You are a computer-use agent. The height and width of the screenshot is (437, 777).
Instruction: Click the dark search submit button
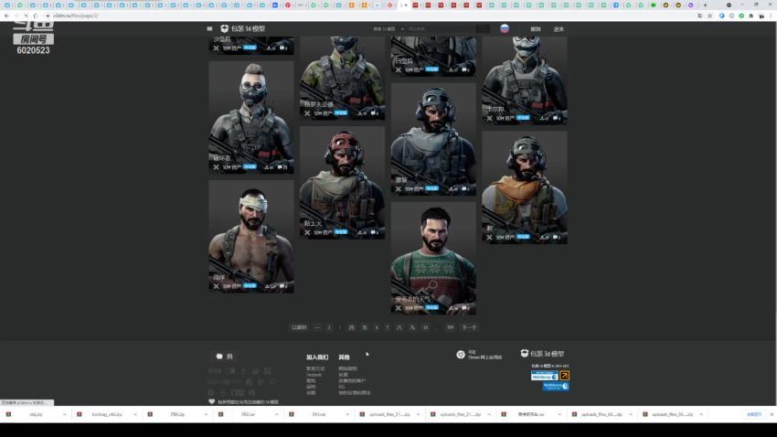[483, 29]
